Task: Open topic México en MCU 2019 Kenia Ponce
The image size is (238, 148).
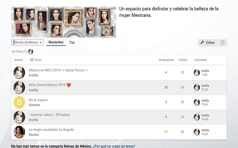Action: [x=58, y=70]
